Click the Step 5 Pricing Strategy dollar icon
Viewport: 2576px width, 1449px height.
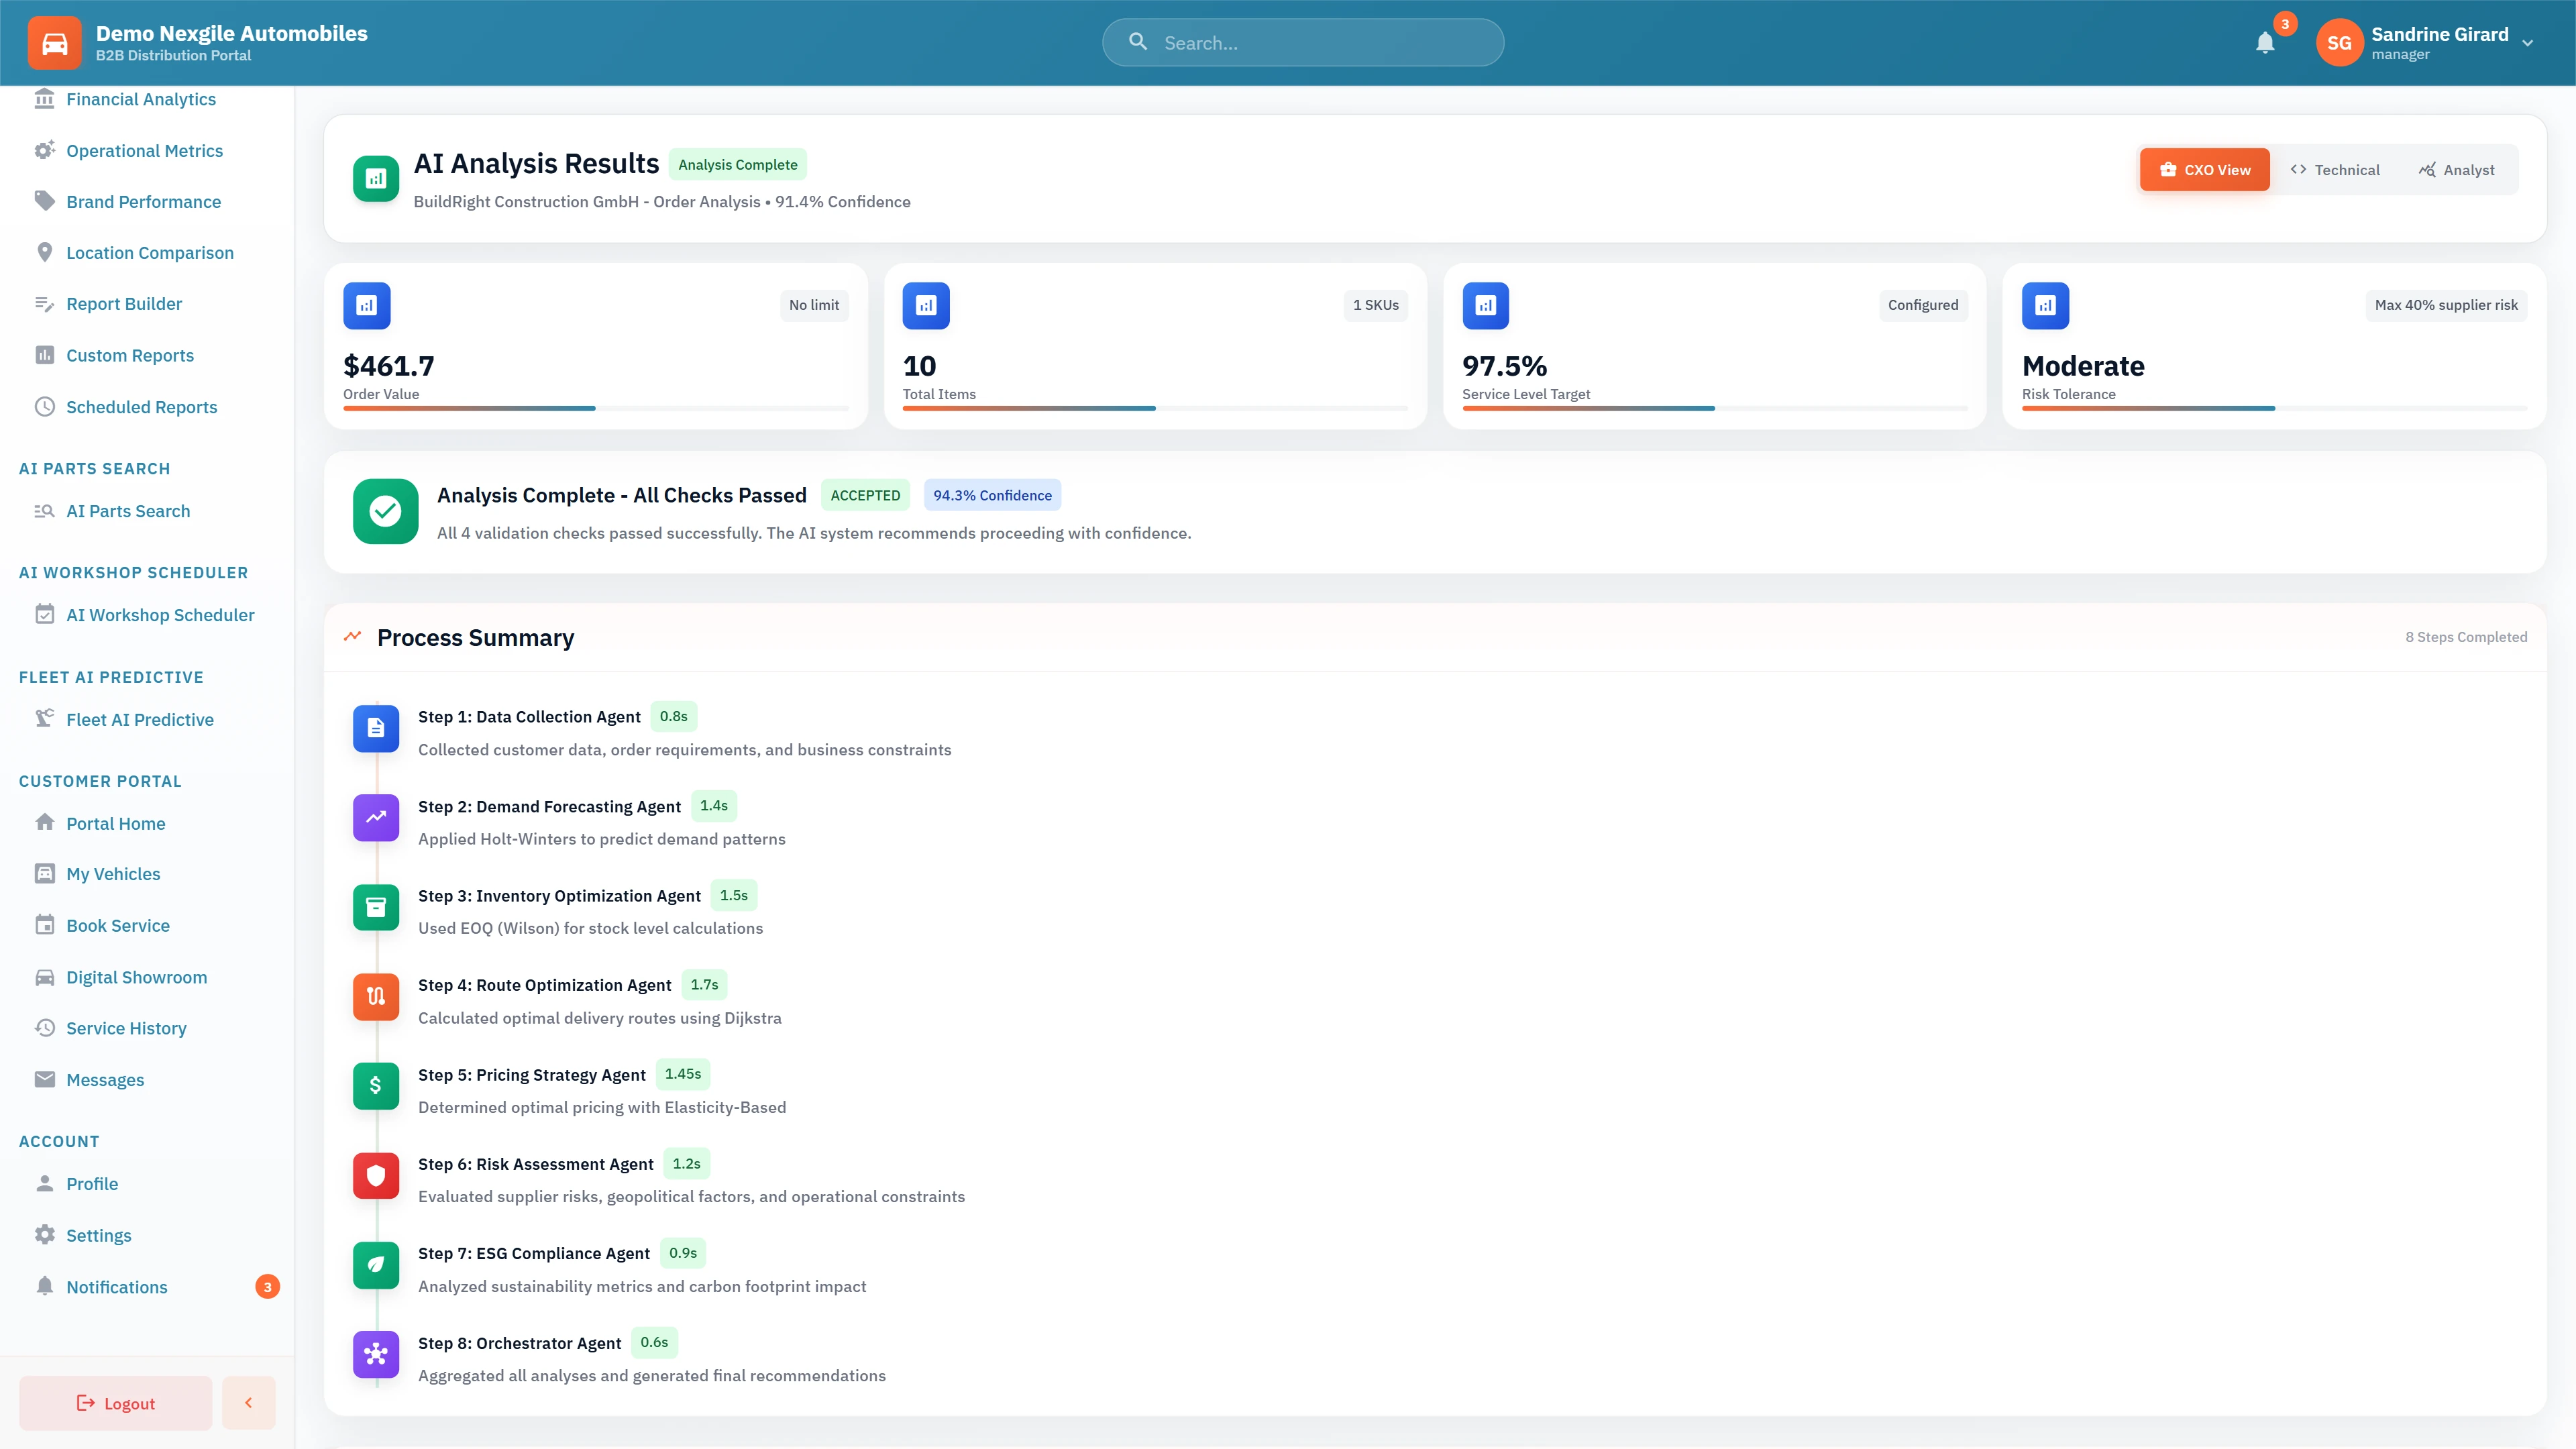[375, 1086]
